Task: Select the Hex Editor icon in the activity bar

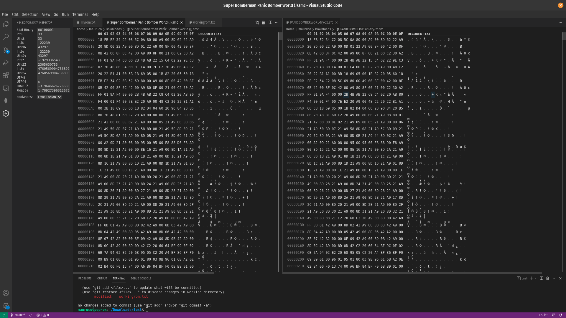Action: [x=6, y=113]
